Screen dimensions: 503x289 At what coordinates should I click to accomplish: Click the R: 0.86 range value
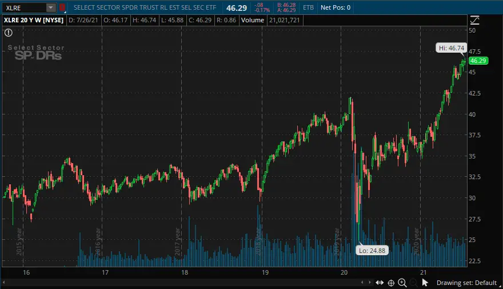click(226, 20)
